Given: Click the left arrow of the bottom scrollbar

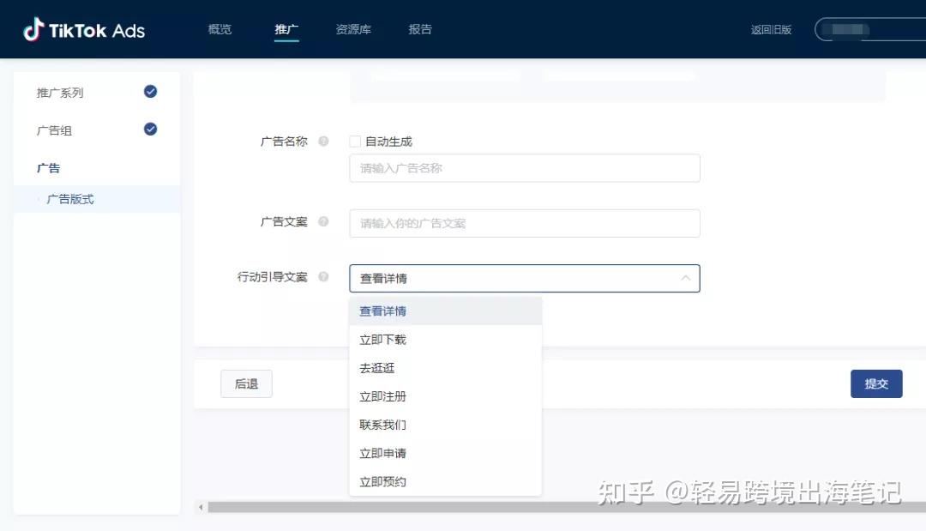Looking at the screenshot, I should point(199,507).
